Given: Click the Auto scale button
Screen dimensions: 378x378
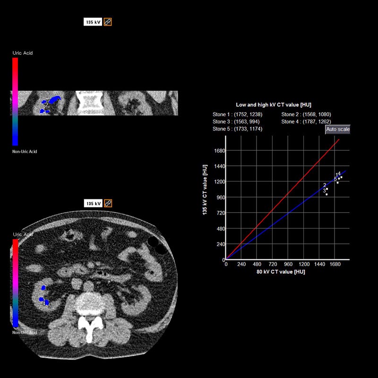Looking at the screenshot, I should 337,129.
